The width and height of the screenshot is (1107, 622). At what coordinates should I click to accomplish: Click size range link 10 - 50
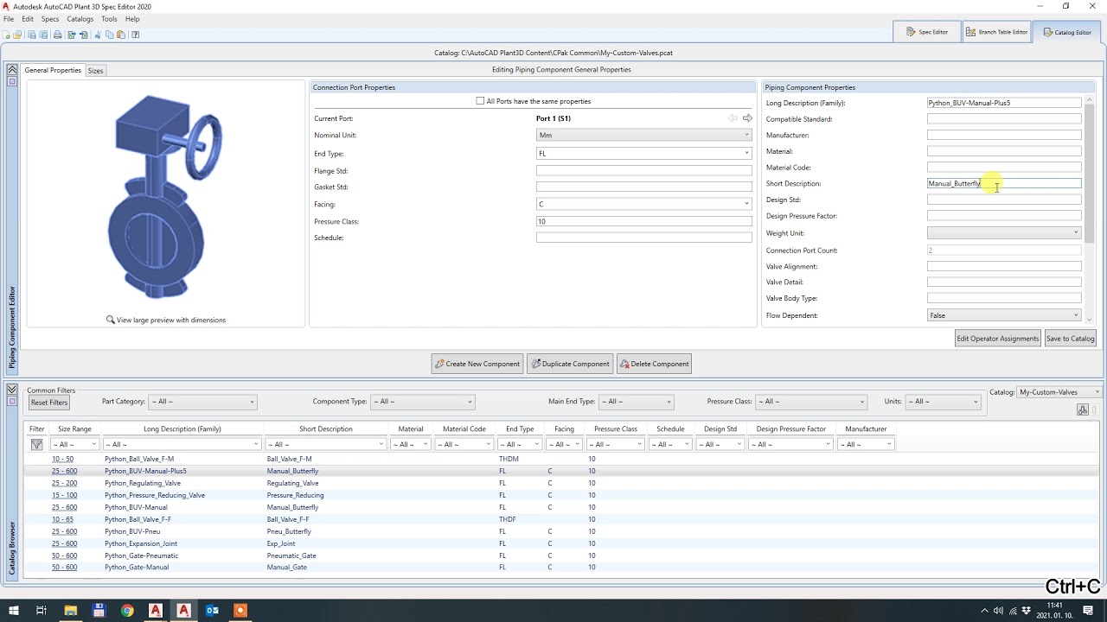62,459
